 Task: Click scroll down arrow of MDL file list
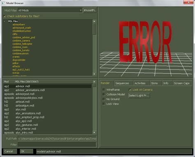pos(94,132)
